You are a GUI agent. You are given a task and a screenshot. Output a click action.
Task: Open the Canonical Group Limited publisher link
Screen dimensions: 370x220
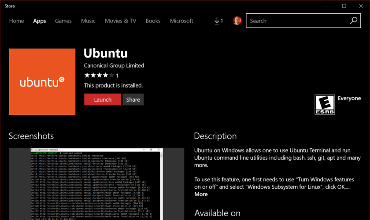pyautogui.click(x=114, y=66)
